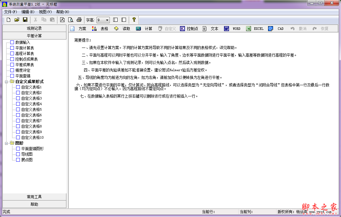Collapse the 图形 tree branch
Viewport: 341px width, 217px height.
click(7, 143)
